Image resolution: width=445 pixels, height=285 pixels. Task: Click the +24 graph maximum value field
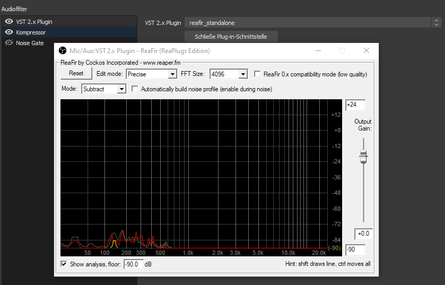[355, 105]
